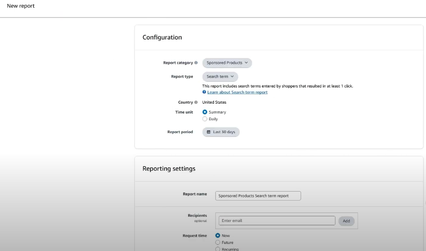Click the chevron arrow on Search term

pos(232,77)
